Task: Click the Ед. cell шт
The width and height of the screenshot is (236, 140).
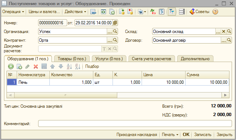Action: (x=103, y=82)
